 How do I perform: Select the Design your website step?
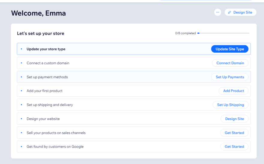pos(134,119)
